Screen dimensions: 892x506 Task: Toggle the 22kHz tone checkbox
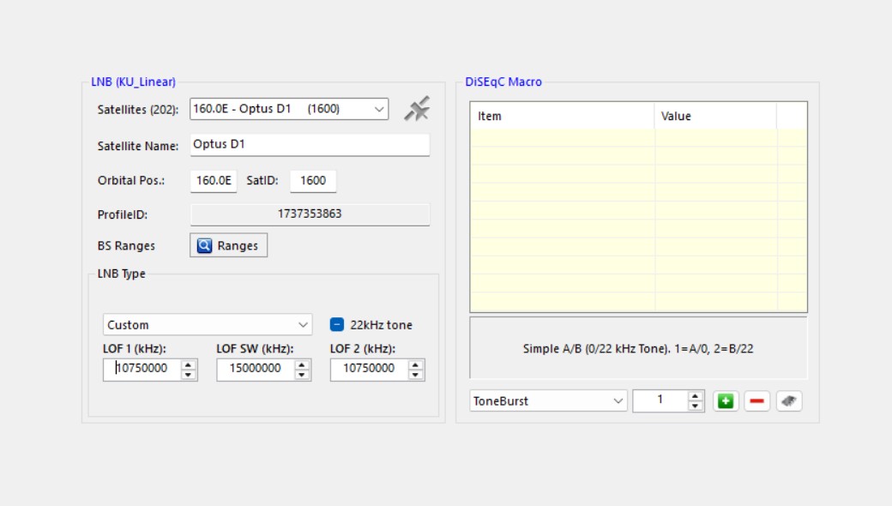(337, 325)
